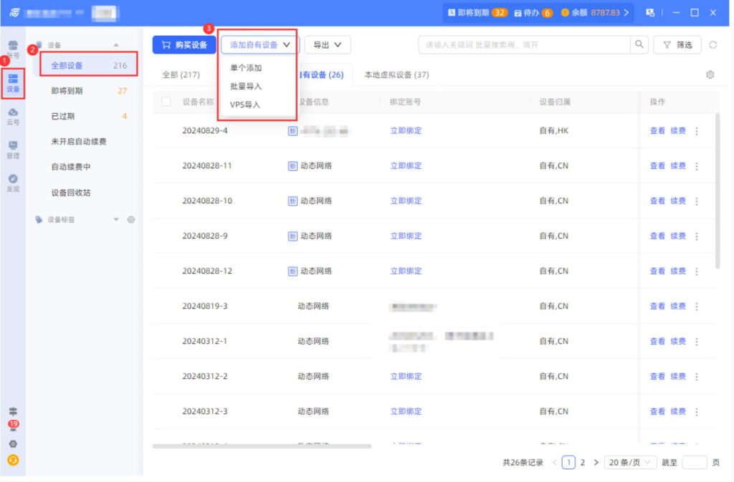Open 即将到期 32 notice in title bar
The width and height of the screenshot is (734, 482).
477,13
